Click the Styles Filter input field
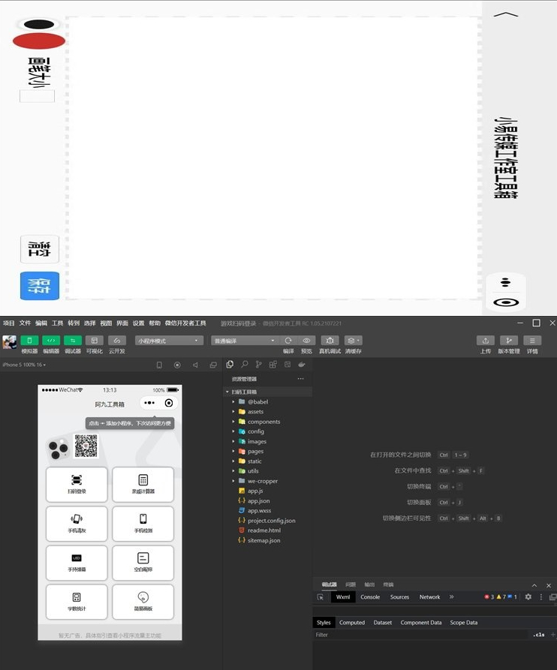This screenshot has height=670, width=557. pos(421,635)
